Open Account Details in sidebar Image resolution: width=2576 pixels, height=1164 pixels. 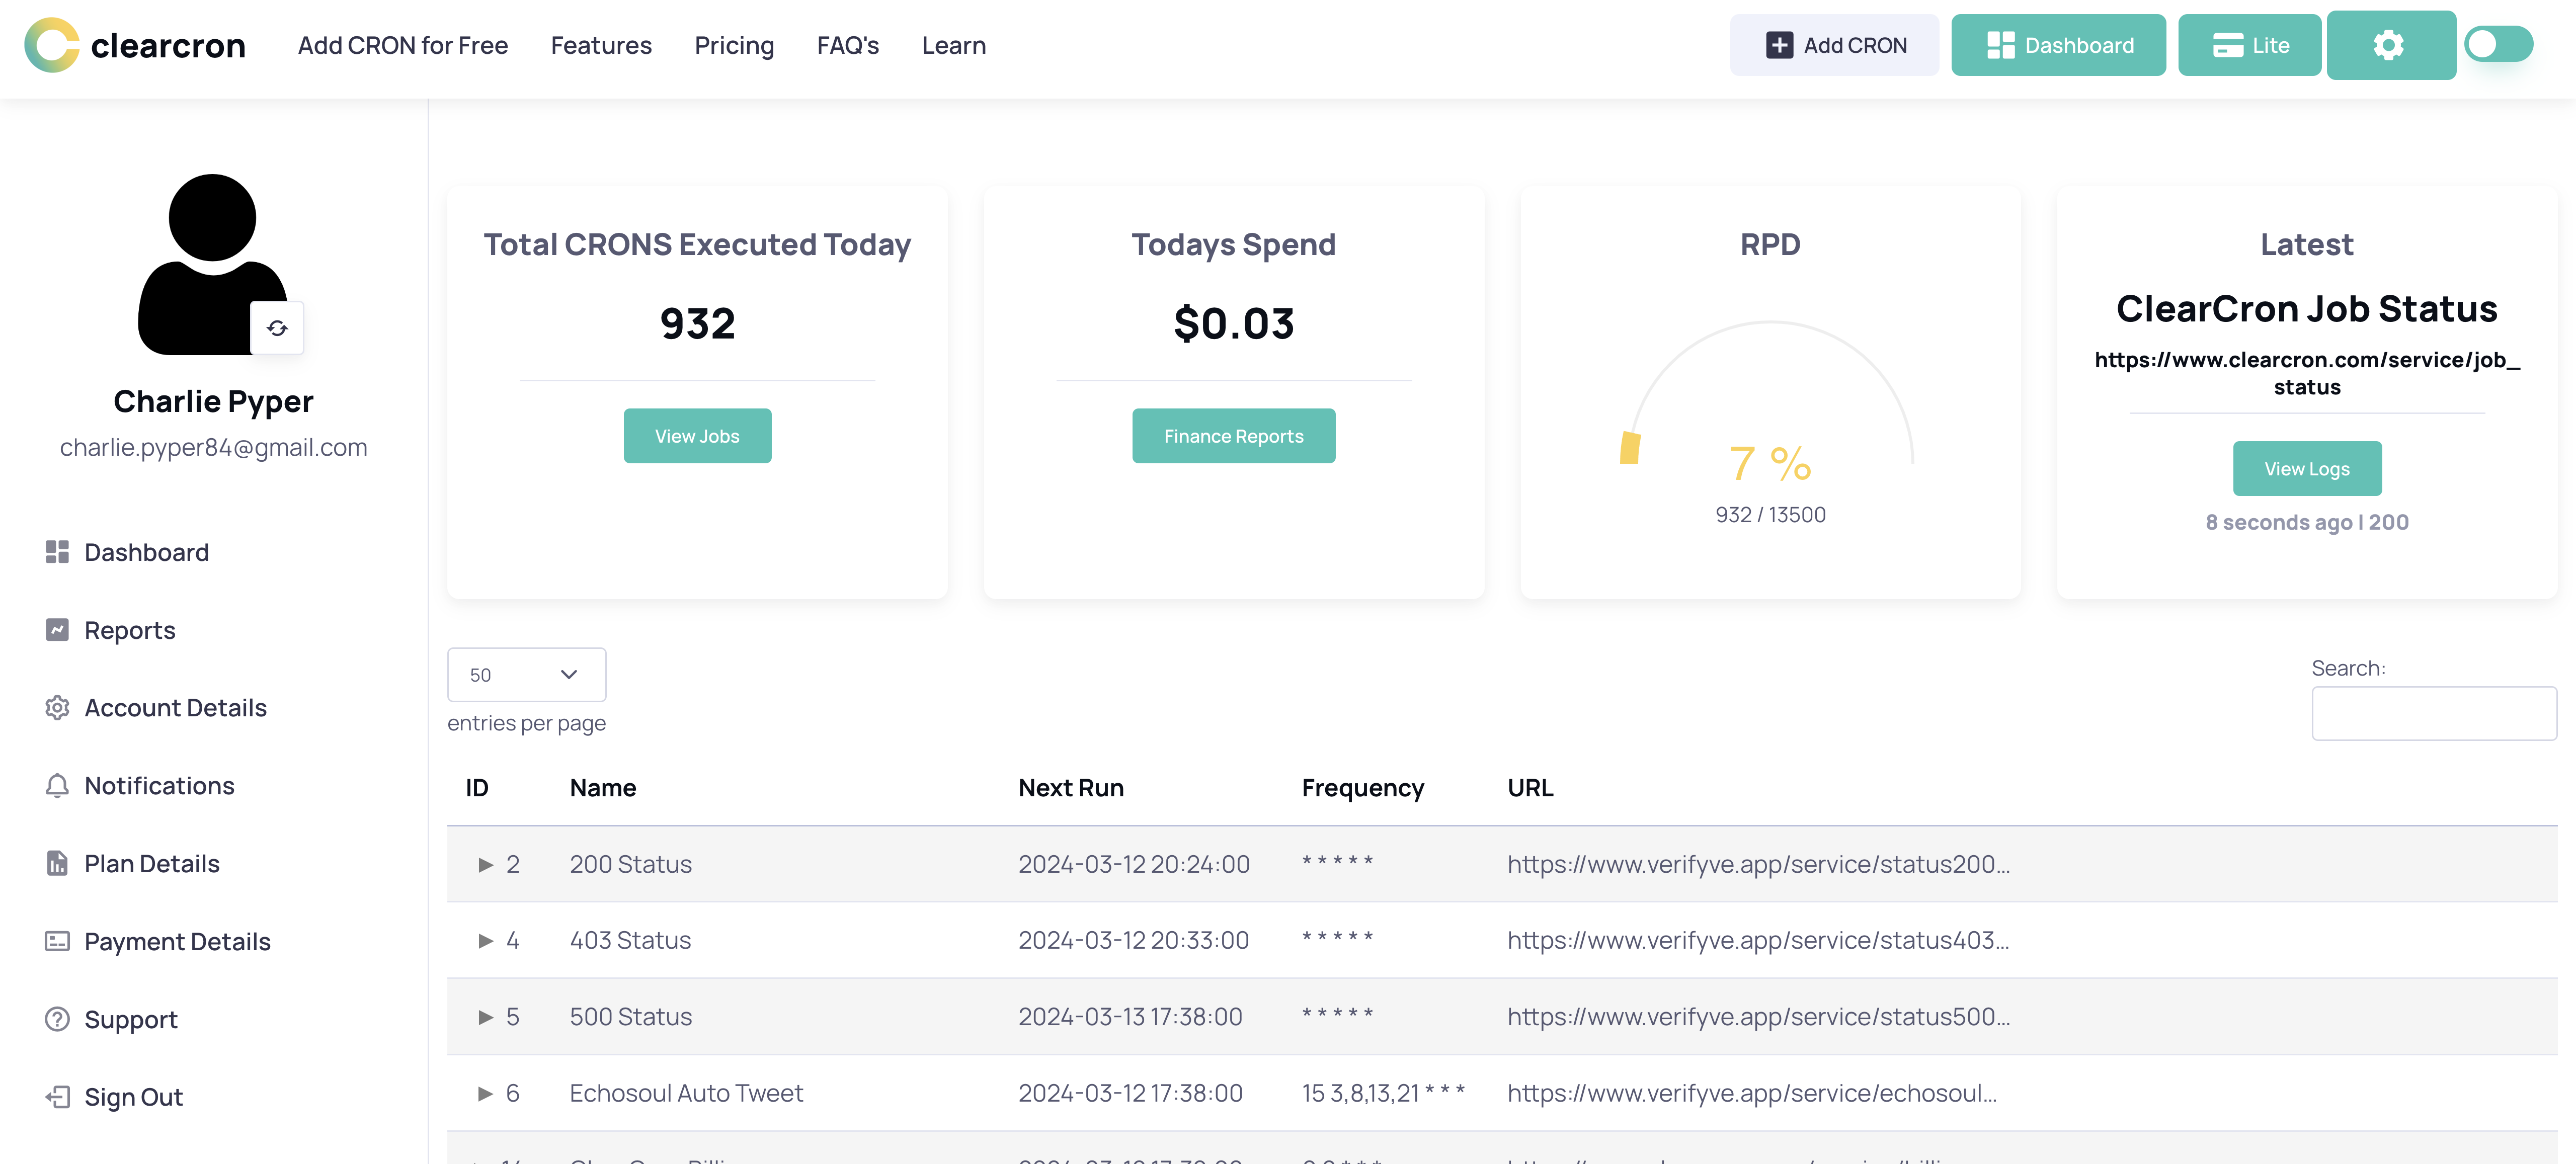(x=176, y=707)
